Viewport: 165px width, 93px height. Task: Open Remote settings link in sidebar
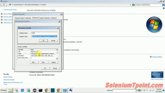[8, 17]
